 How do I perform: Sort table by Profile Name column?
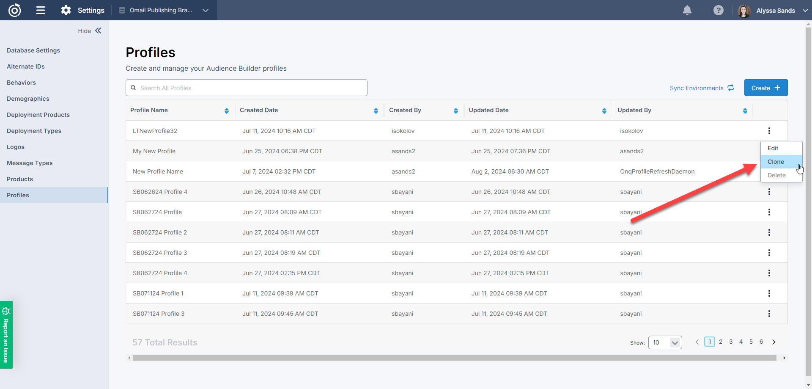click(x=227, y=110)
